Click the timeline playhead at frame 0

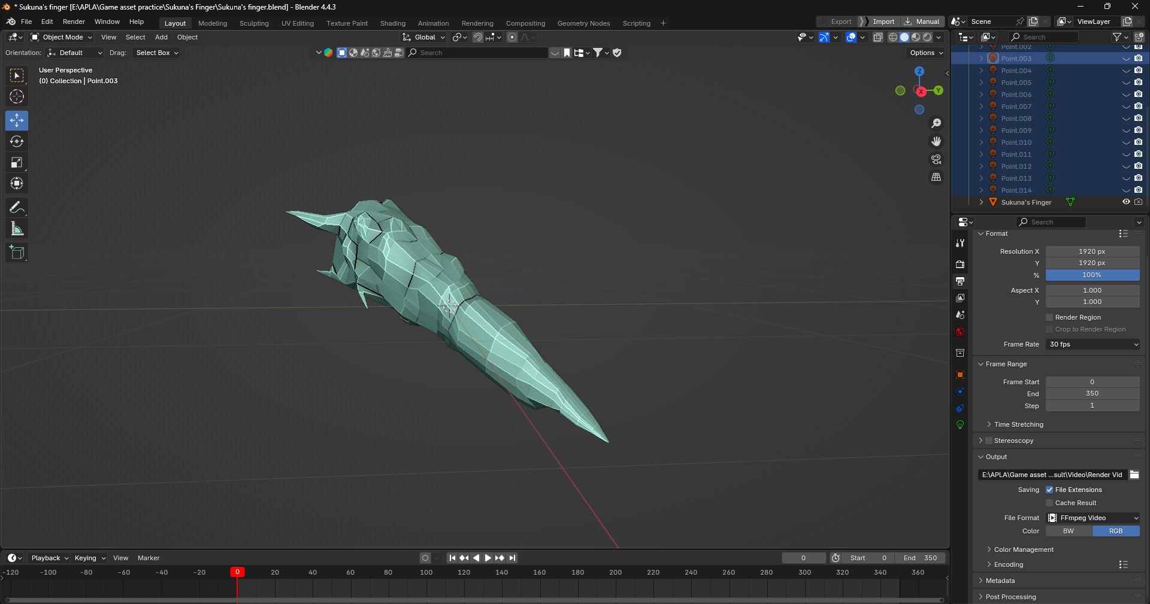coord(237,572)
